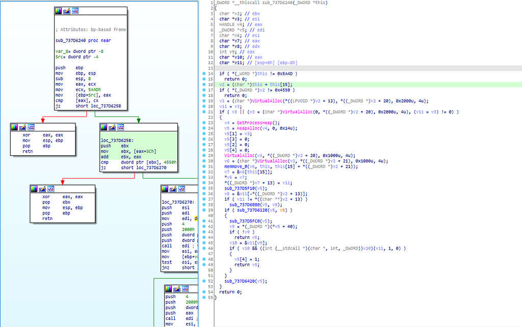The image size is (522, 327).
Task: Click 'Src= dword ptr -4' line
Action: [77, 57]
